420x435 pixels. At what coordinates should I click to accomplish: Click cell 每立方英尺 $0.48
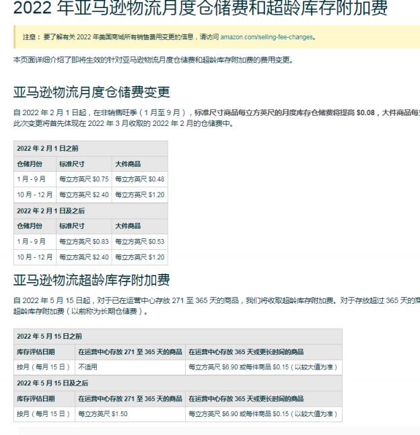coord(140,179)
